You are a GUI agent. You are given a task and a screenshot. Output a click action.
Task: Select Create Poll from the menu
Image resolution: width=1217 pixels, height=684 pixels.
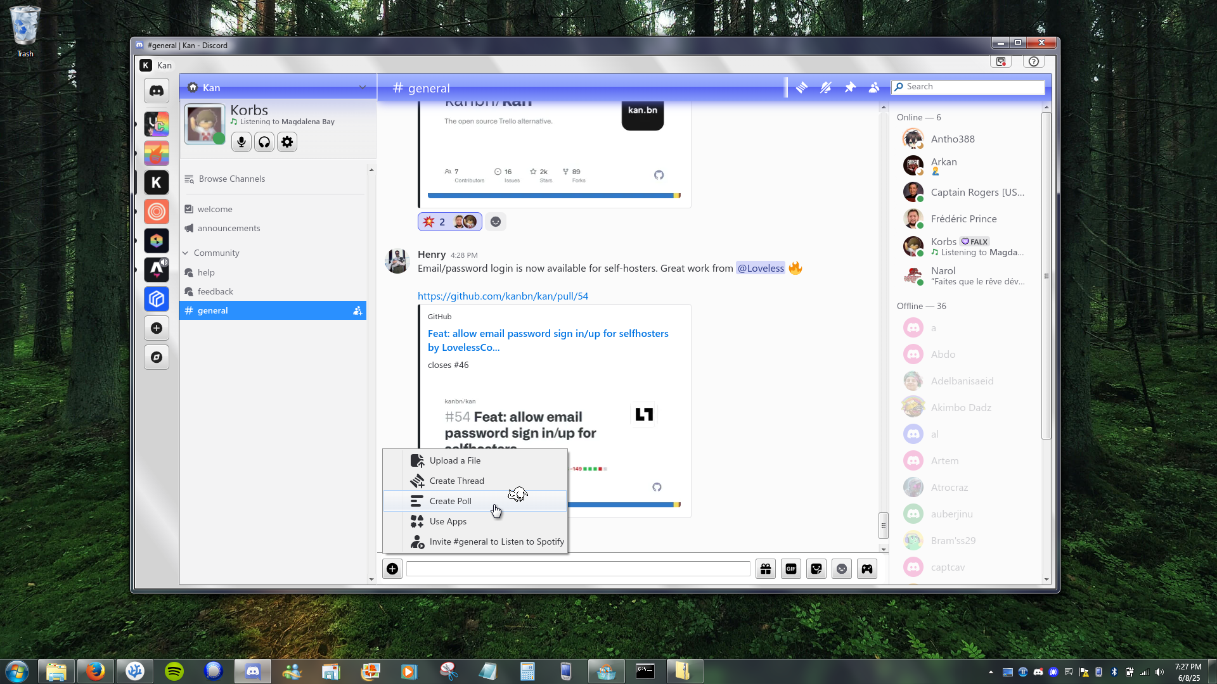[x=451, y=501]
